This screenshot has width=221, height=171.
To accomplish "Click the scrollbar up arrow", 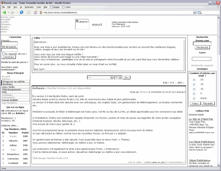I will pos(219,17).
